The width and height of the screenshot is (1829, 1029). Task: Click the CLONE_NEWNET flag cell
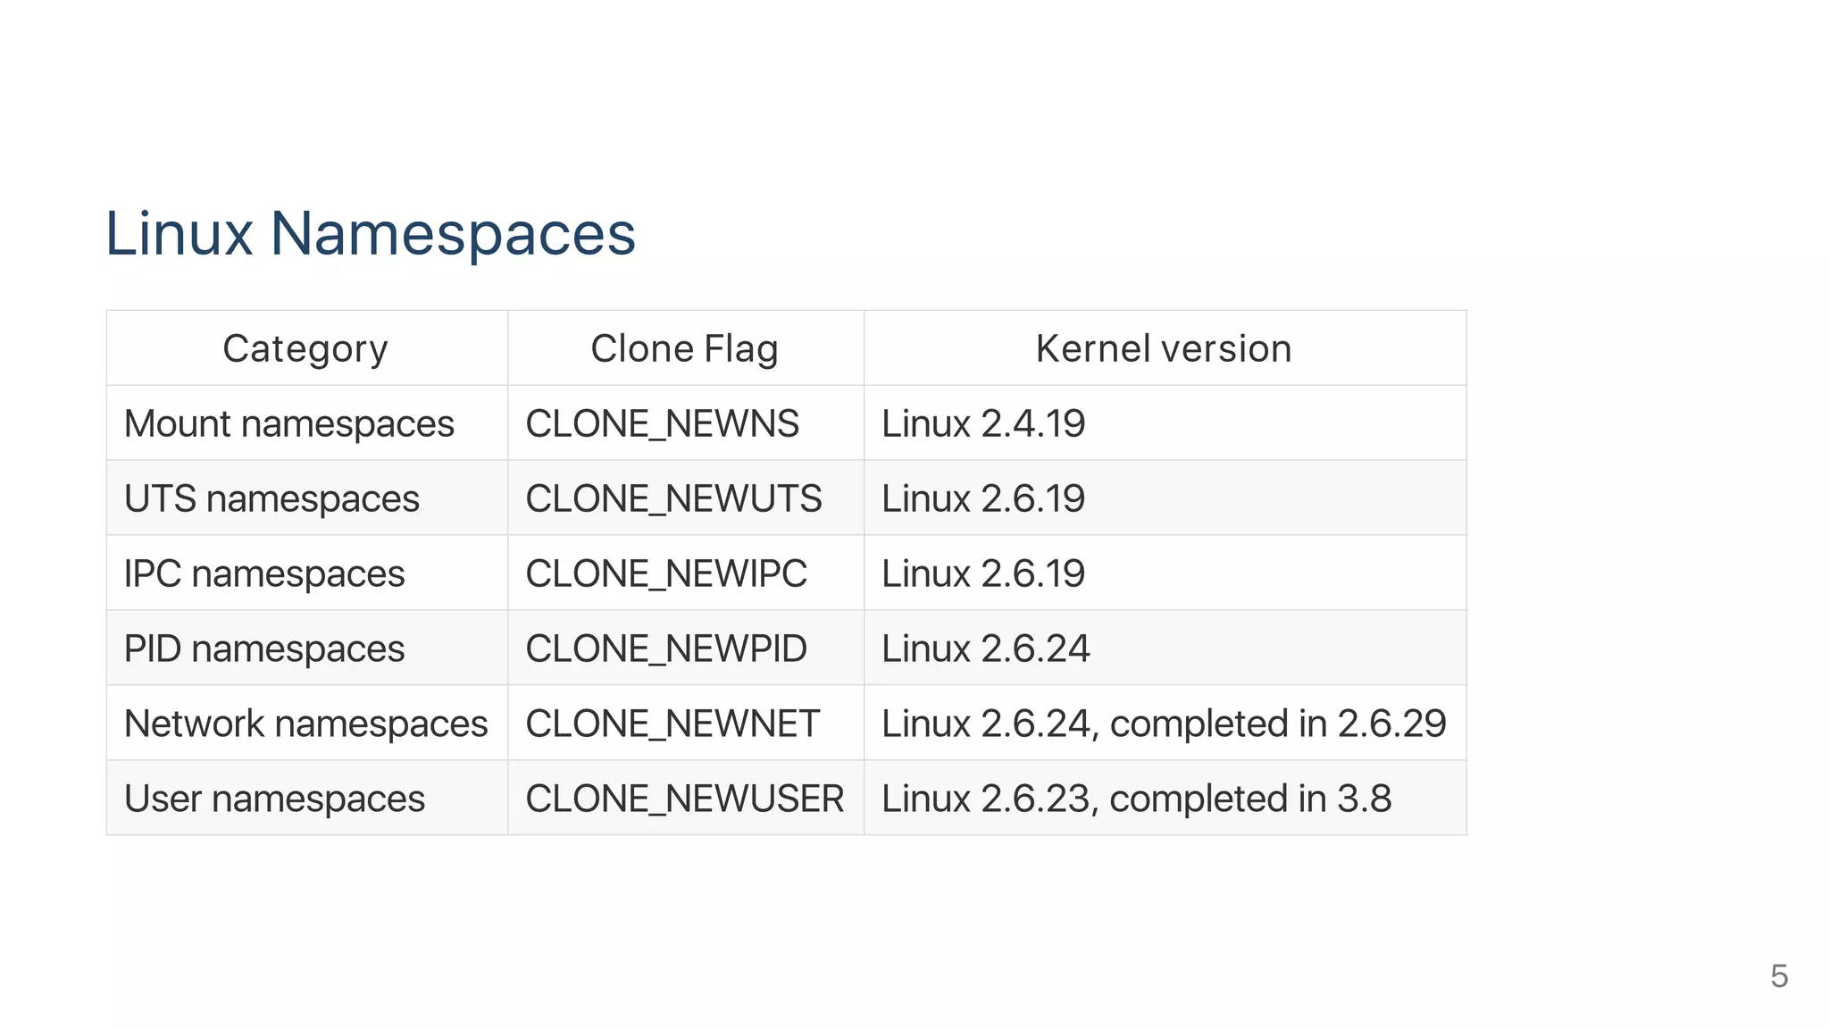672,724
